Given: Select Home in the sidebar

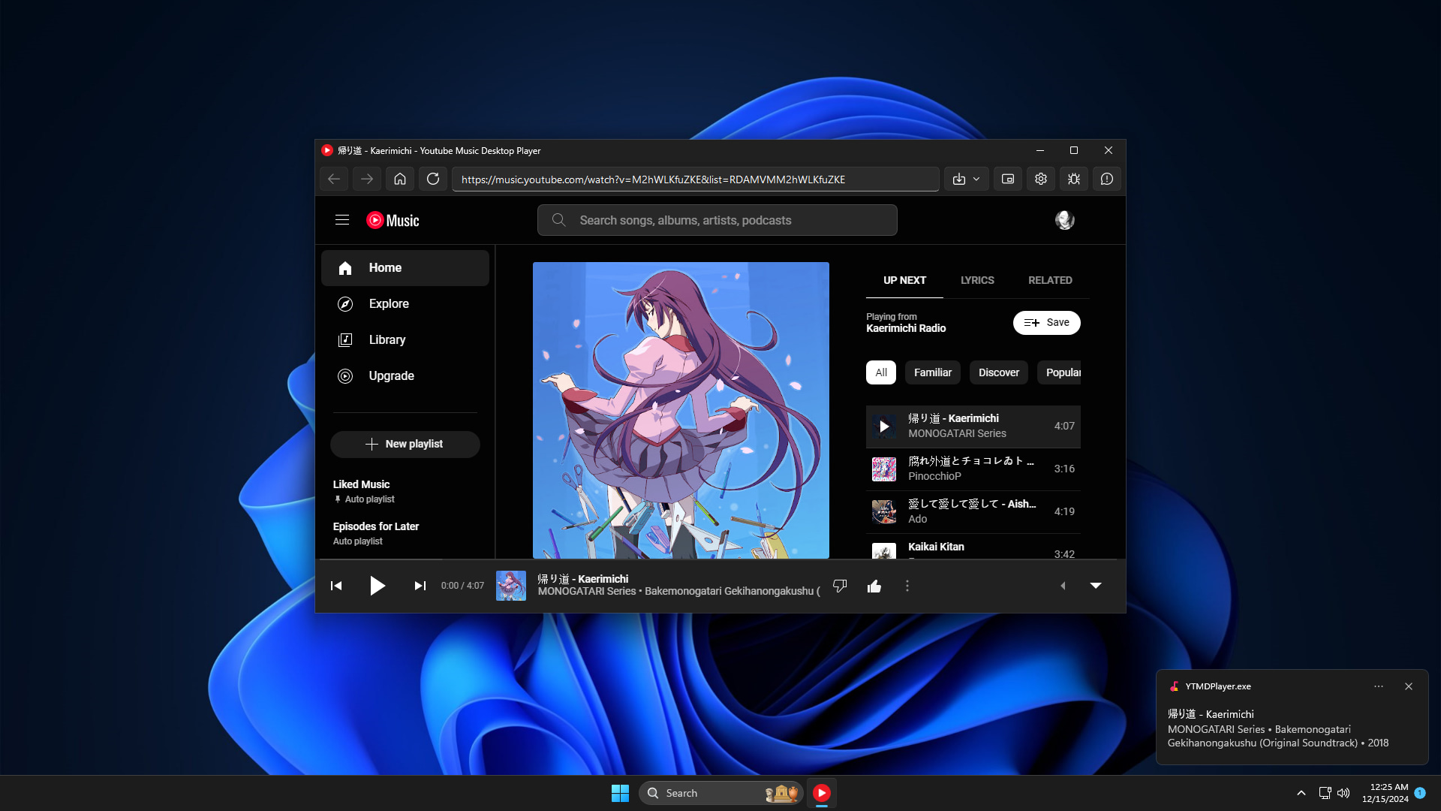Looking at the screenshot, I should pos(405,268).
